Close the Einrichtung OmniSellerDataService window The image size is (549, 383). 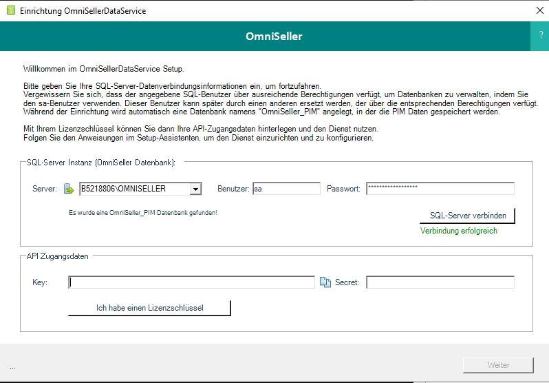pos(540,10)
